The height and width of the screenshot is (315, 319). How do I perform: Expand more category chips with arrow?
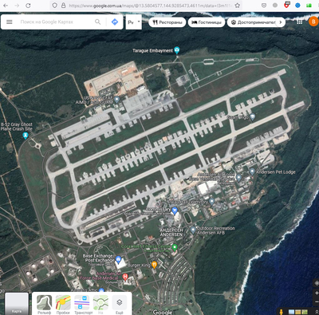click(281, 22)
